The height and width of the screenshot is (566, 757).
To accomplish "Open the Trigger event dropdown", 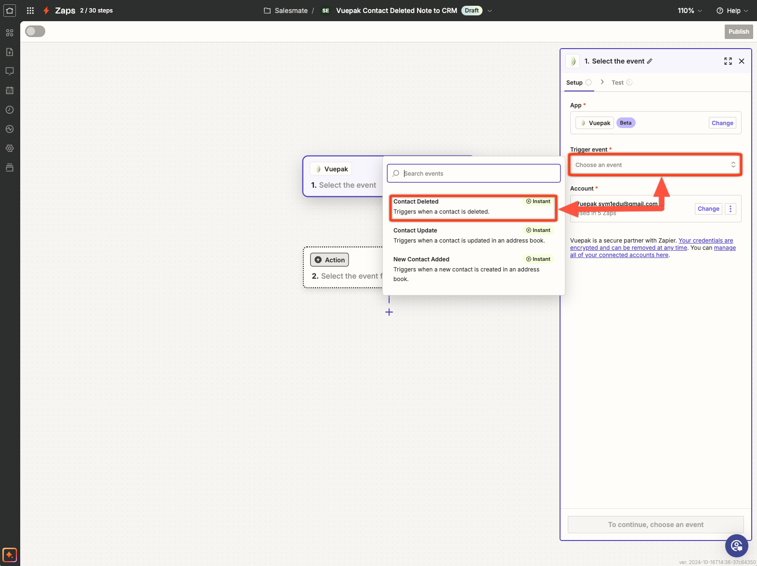I will click(x=655, y=165).
